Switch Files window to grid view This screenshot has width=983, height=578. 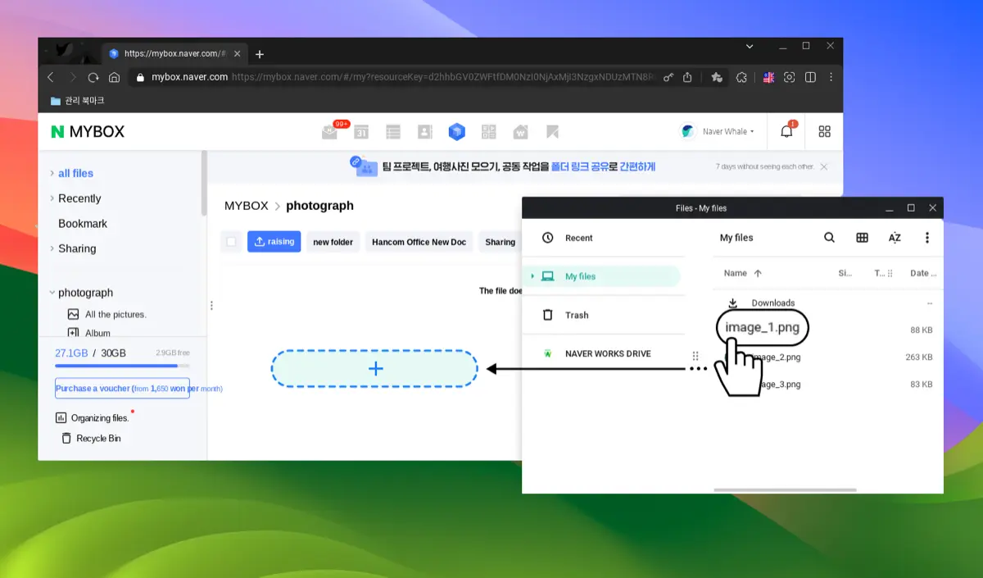click(862, 238)
